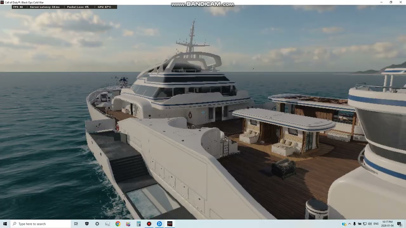406x228 pixels.
Task: Click the Call of Duty window title icon
Action: pos(2,2)
